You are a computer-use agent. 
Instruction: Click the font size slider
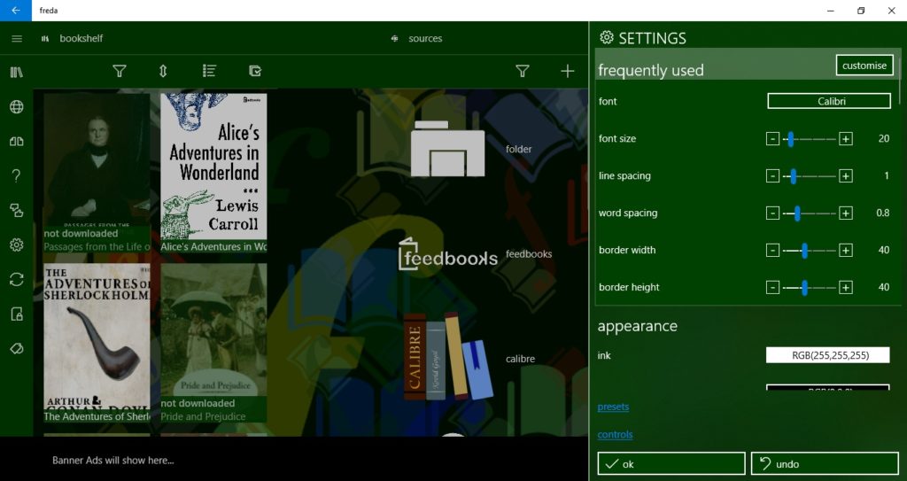[810, 139]
